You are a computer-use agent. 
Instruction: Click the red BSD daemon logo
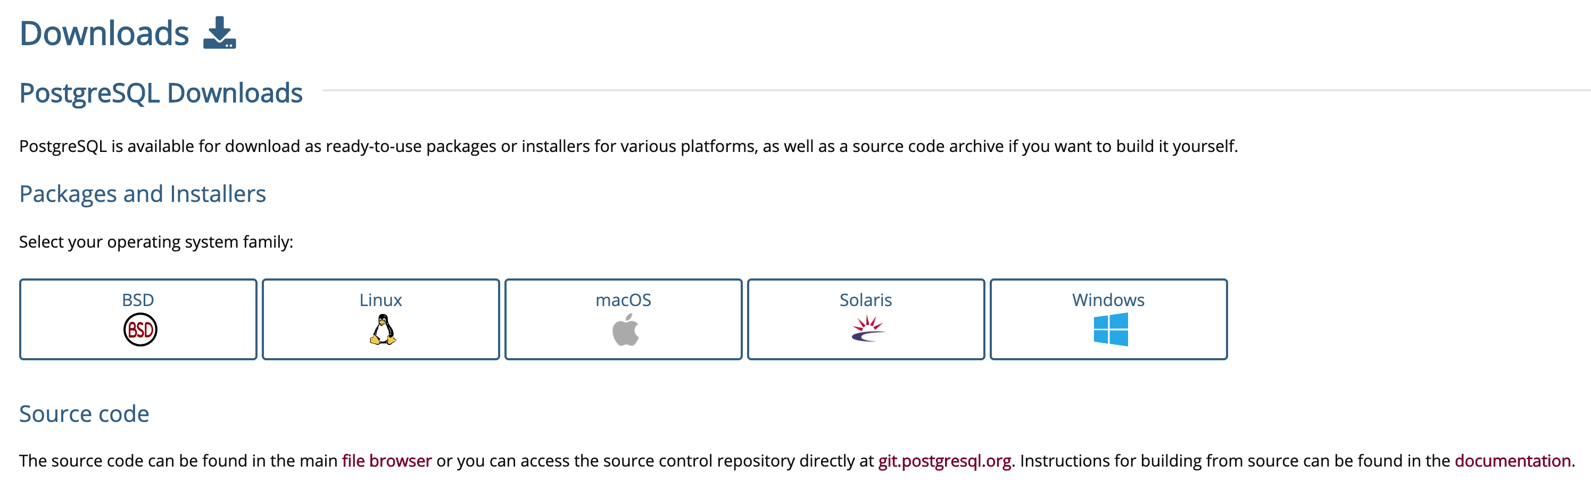(140, 330)
